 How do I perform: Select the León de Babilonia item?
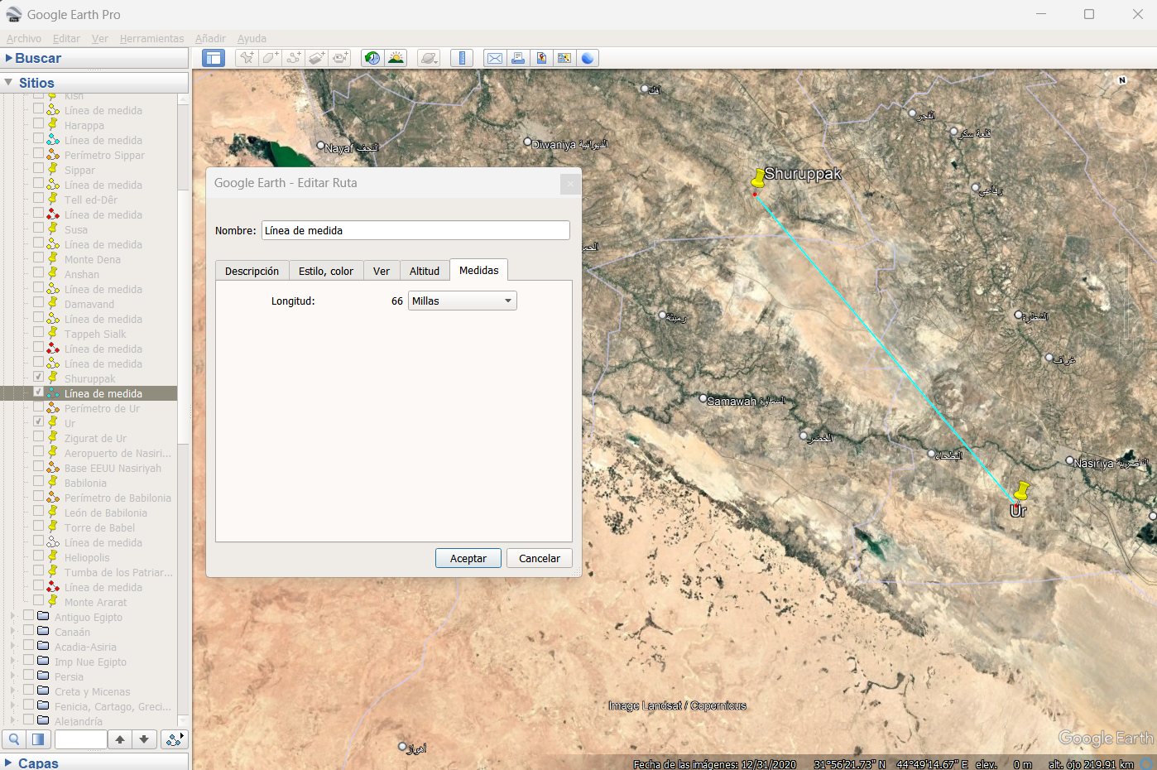[106, 513]
